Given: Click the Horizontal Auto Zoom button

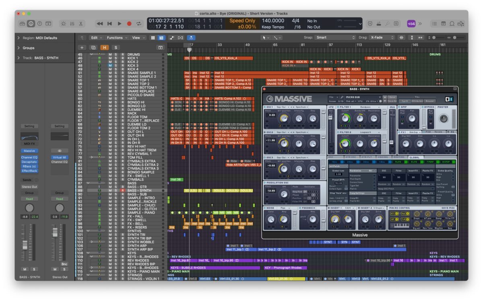Looking at the screenshot, I should (x=421, y=37).
